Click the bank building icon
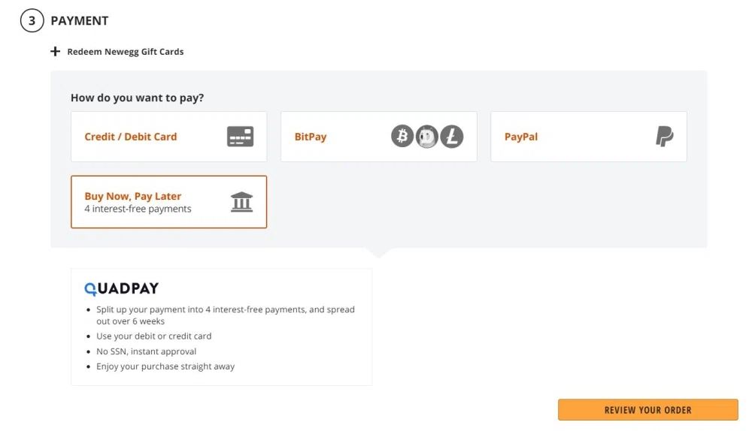Screen dimensions: 752x431 click(x=241, y=202)
